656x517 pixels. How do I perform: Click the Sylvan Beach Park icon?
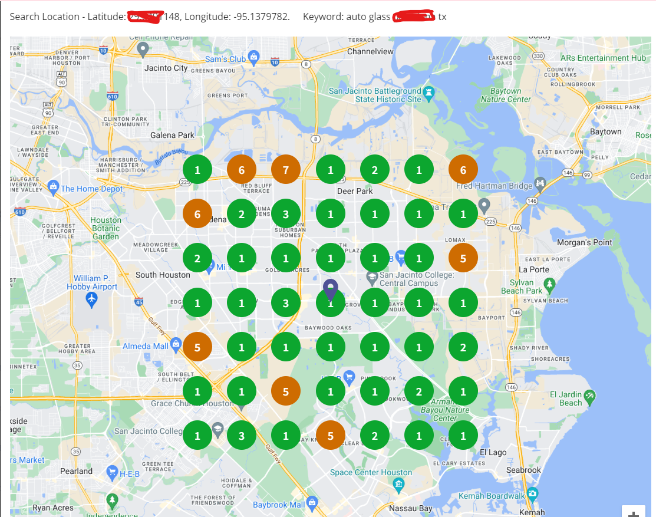550,285
